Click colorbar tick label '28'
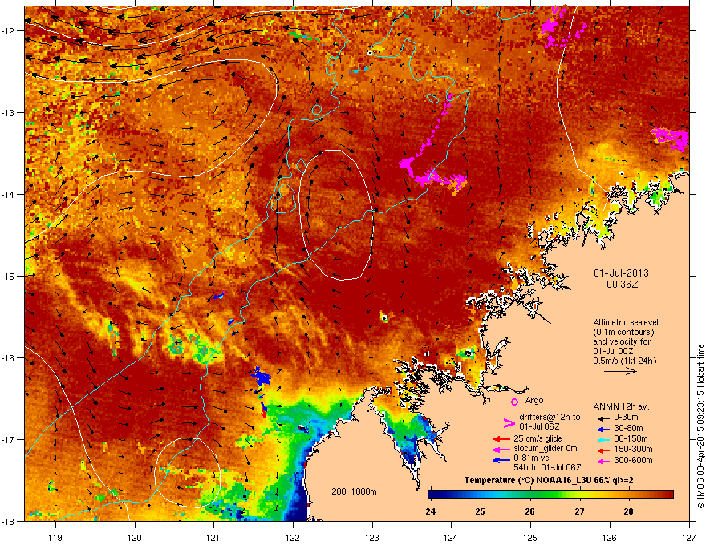Image resolution: width=706 pixels, height=545 pixels. [x=628, y=511]
